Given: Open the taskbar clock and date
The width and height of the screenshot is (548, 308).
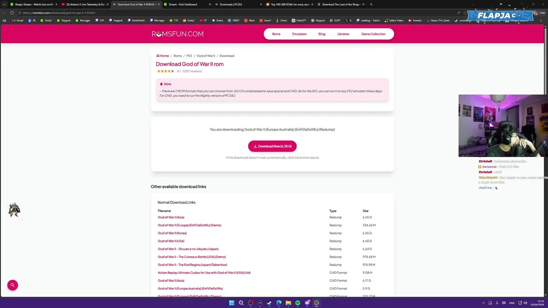Looking at the screenshot, I should (x=537, y=303).
